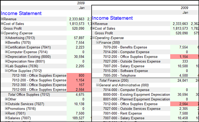Select 7015-200 Software Expense row
Image resolution: width=199 pixels, height=122 pixels.
tap(126, 71)
